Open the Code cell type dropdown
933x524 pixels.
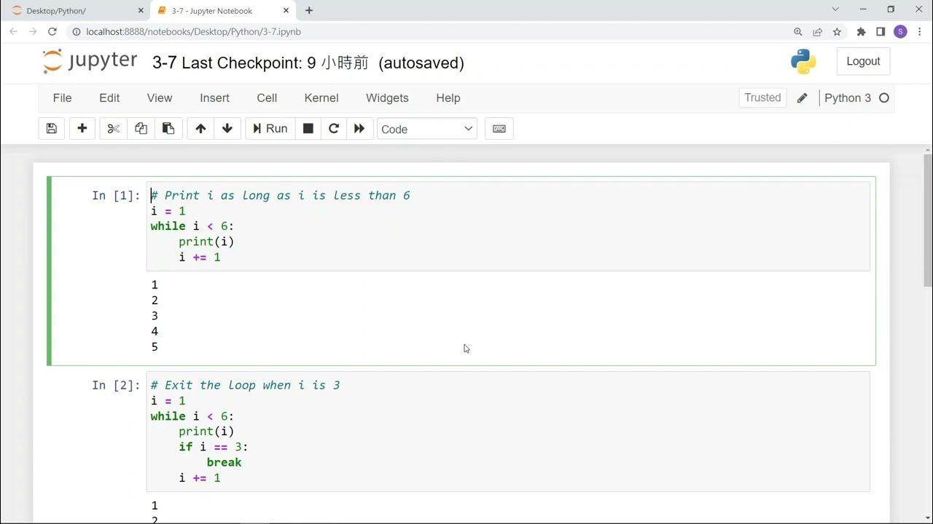pos(426,129)
